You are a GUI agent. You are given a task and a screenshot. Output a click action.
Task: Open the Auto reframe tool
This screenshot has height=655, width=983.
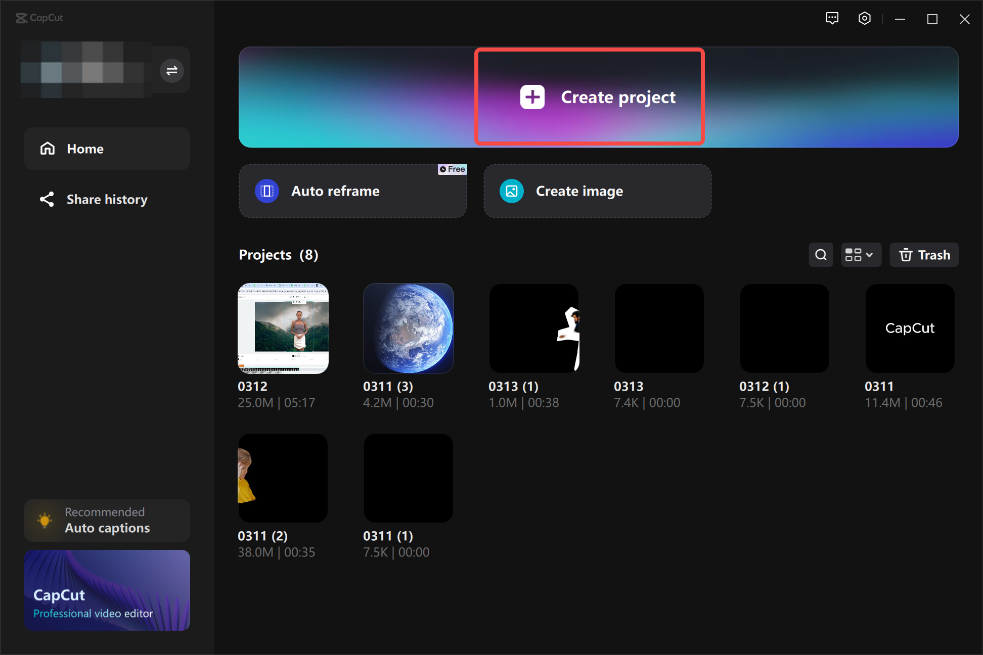(x=352, y=191)
